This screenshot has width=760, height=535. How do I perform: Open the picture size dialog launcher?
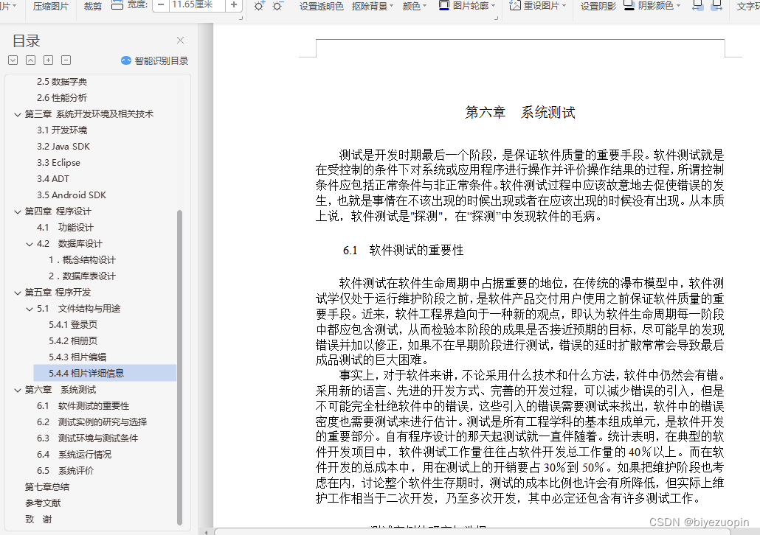[x=241, y=18]
